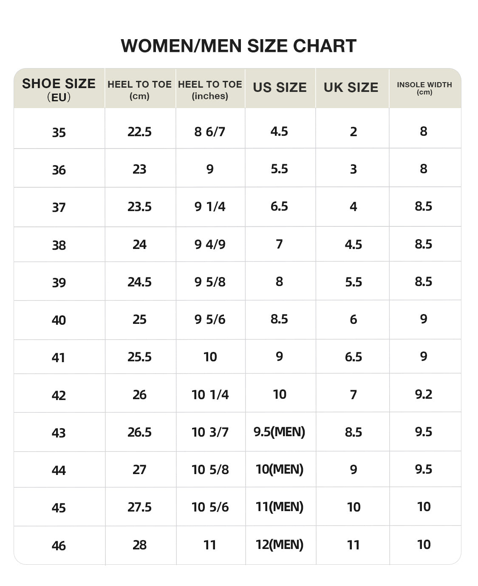Select the SHOE SIZE (EU) column header
Viewport: 478px width, 586px height.
coord(59,89)
